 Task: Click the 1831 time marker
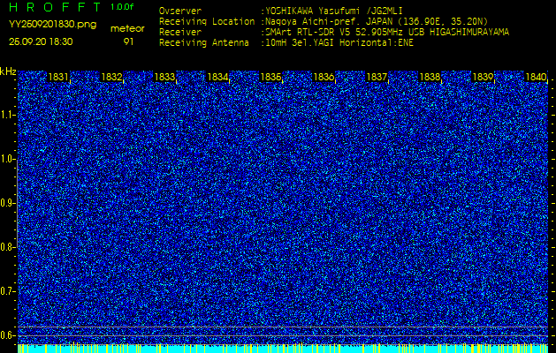coord(58,77)
